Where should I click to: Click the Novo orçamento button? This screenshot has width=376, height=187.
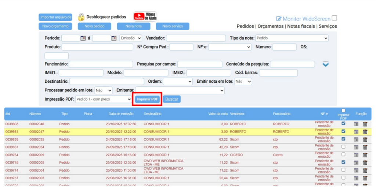(55, 26)
